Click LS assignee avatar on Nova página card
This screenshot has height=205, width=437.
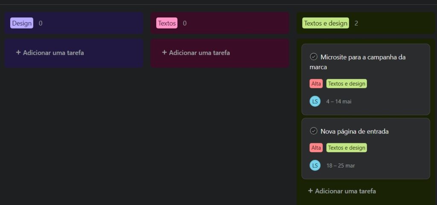tap(315, 165)
